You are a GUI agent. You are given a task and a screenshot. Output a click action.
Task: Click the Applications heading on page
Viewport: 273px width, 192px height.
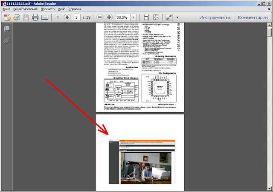[132, 67]
